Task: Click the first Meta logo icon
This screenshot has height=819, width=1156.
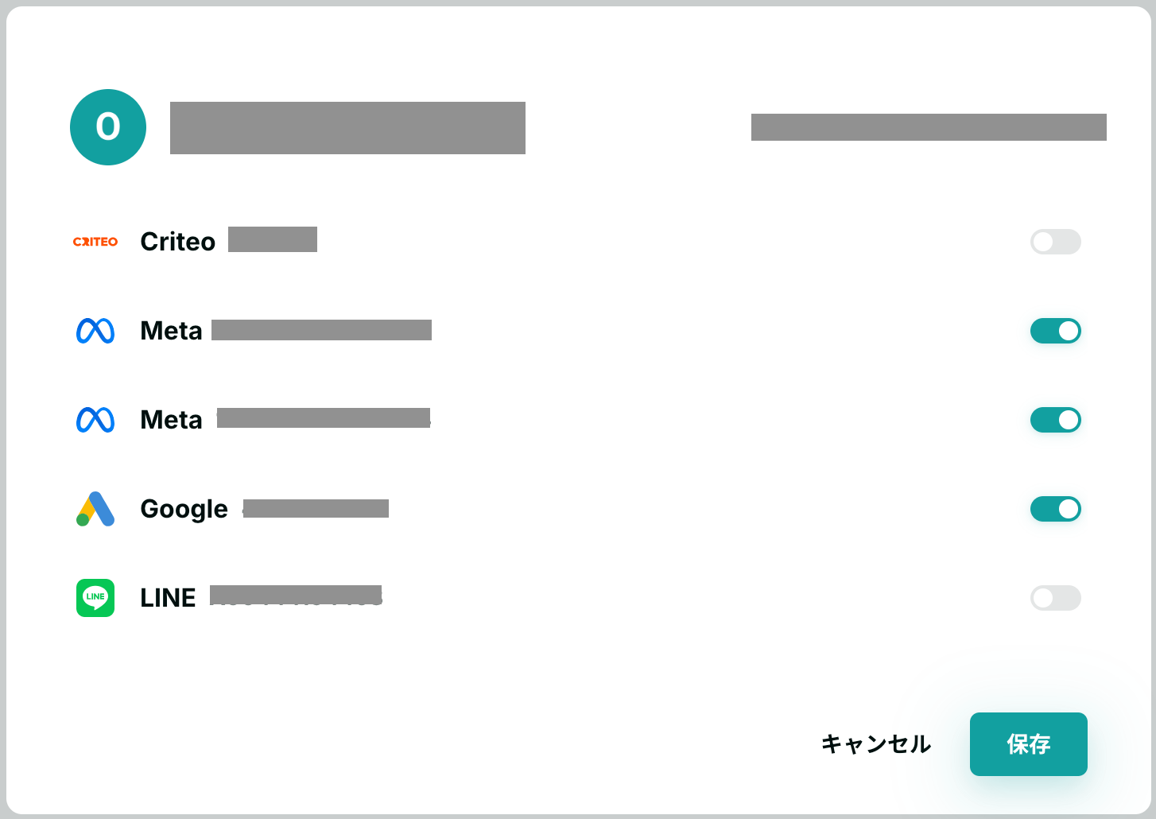Action: click(95, 331)
